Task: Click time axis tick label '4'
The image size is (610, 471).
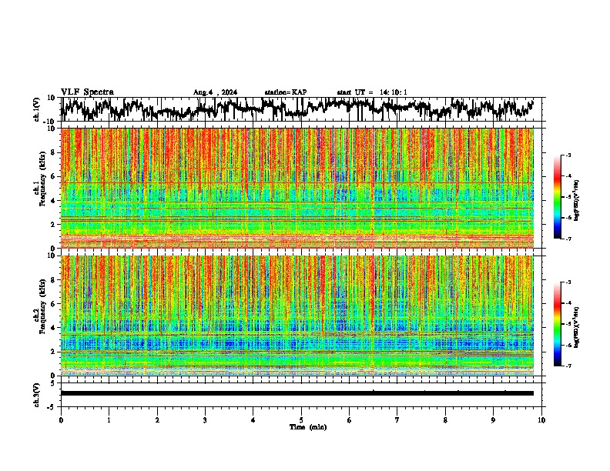Action: coord(253,420)
